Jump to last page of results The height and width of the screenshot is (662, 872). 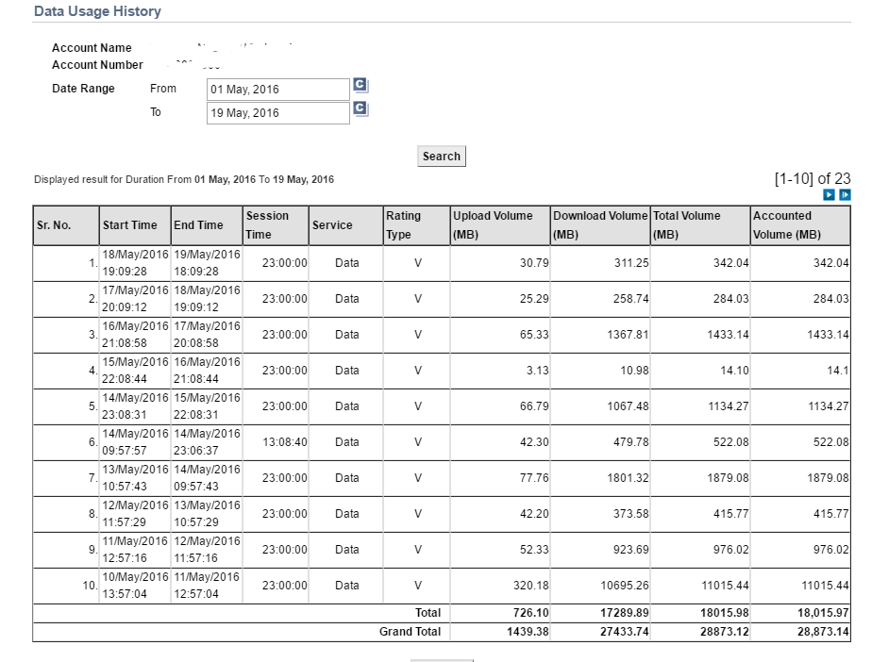point(845,195)
